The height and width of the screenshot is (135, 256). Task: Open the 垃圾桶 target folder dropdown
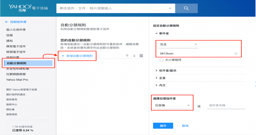172,105
